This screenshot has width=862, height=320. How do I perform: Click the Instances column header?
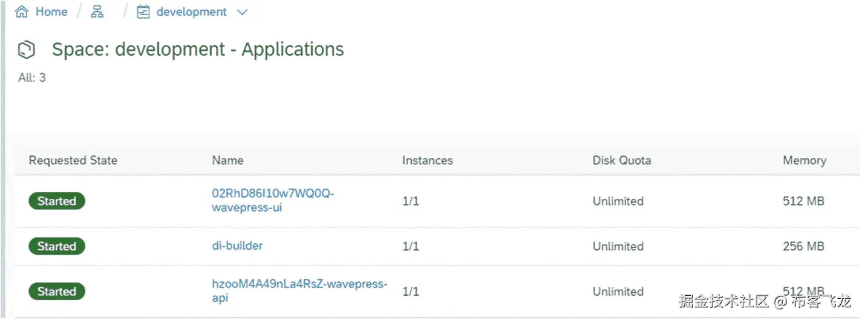427,160
